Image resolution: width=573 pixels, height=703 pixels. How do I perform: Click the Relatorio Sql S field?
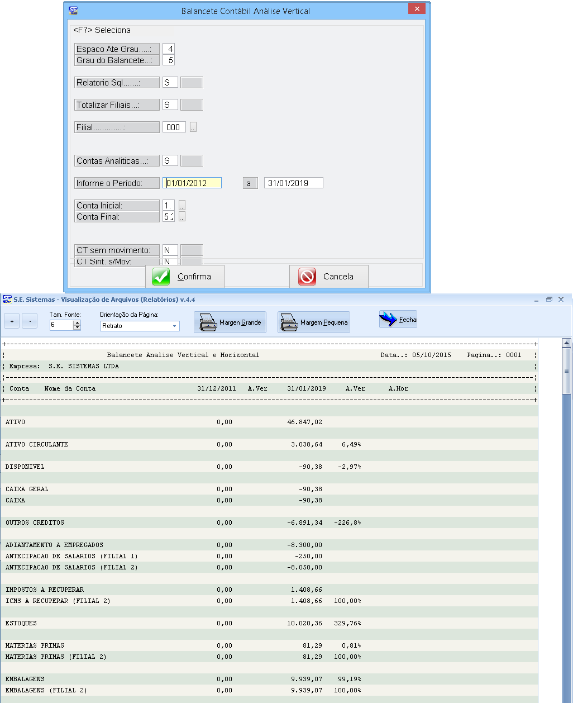pyautogui.click(x=170, y=83)
